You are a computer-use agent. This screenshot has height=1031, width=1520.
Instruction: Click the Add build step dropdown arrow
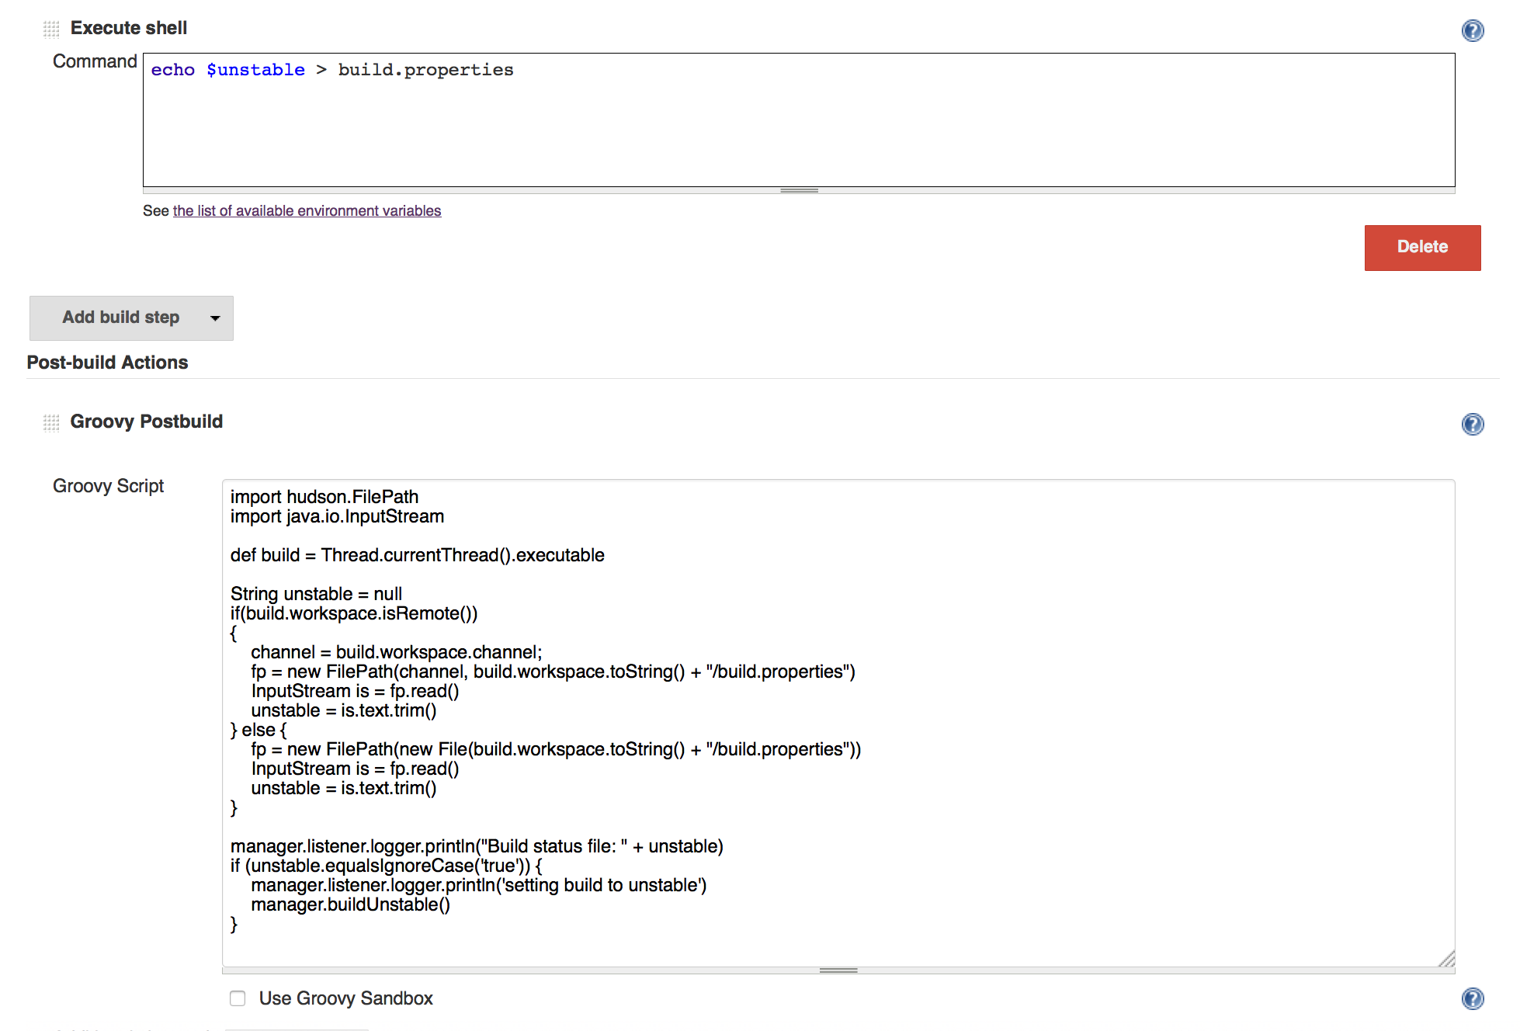coord(213,318)
